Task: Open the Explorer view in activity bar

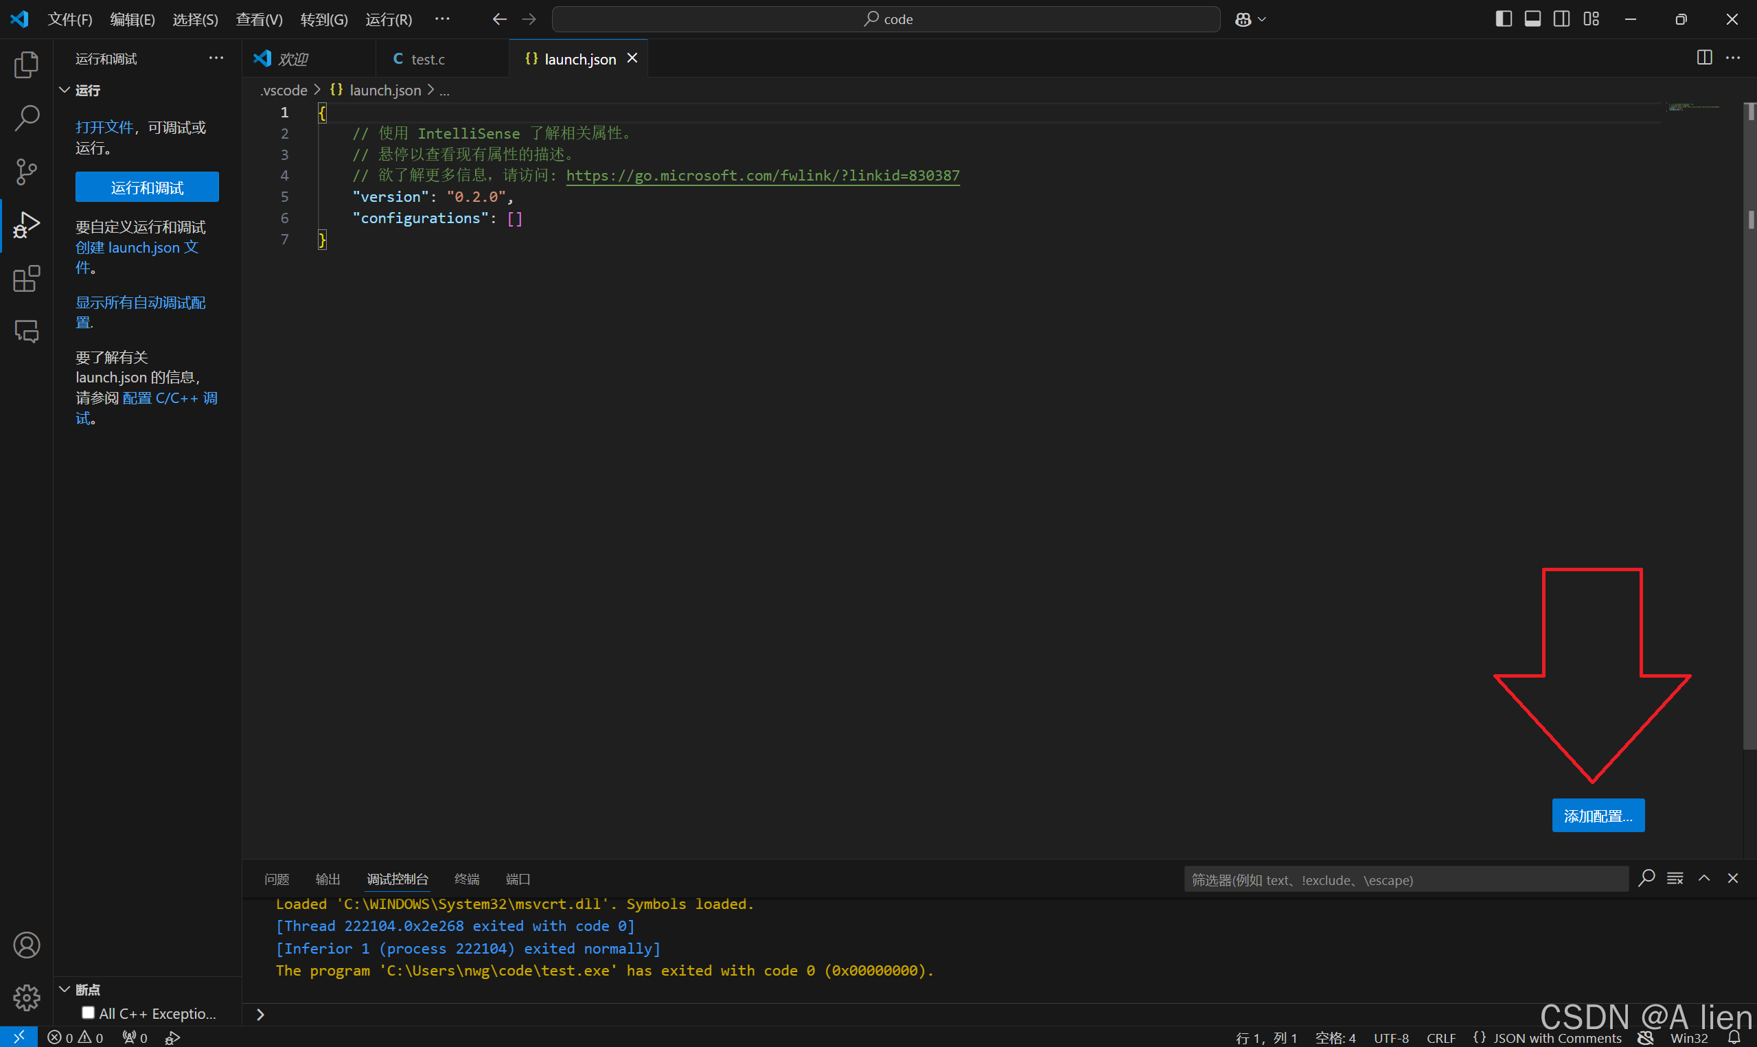Action: pos(26,65)
